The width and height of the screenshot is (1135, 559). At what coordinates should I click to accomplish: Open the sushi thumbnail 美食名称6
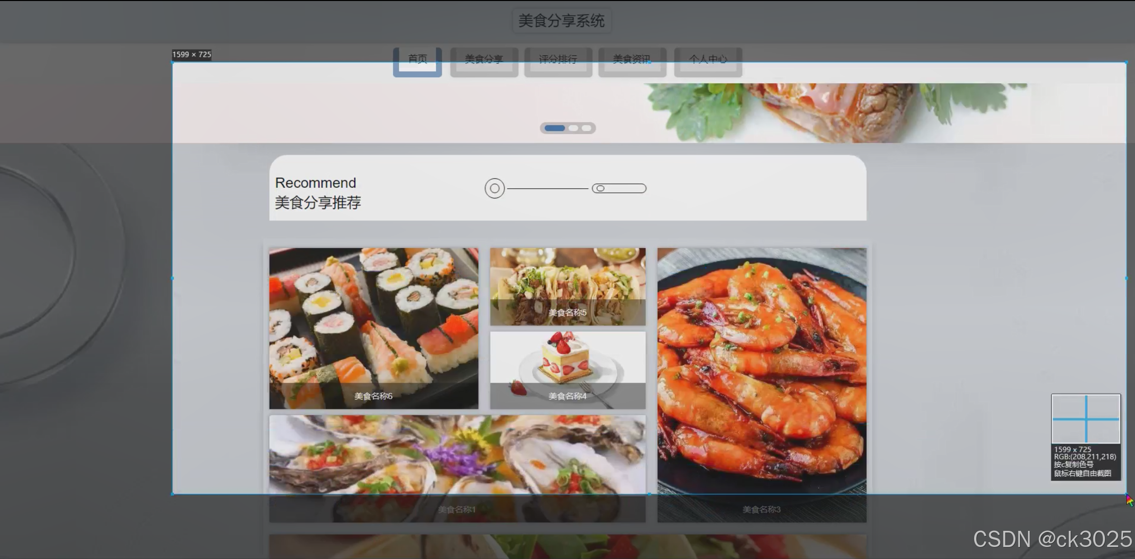tap(373, 328)
